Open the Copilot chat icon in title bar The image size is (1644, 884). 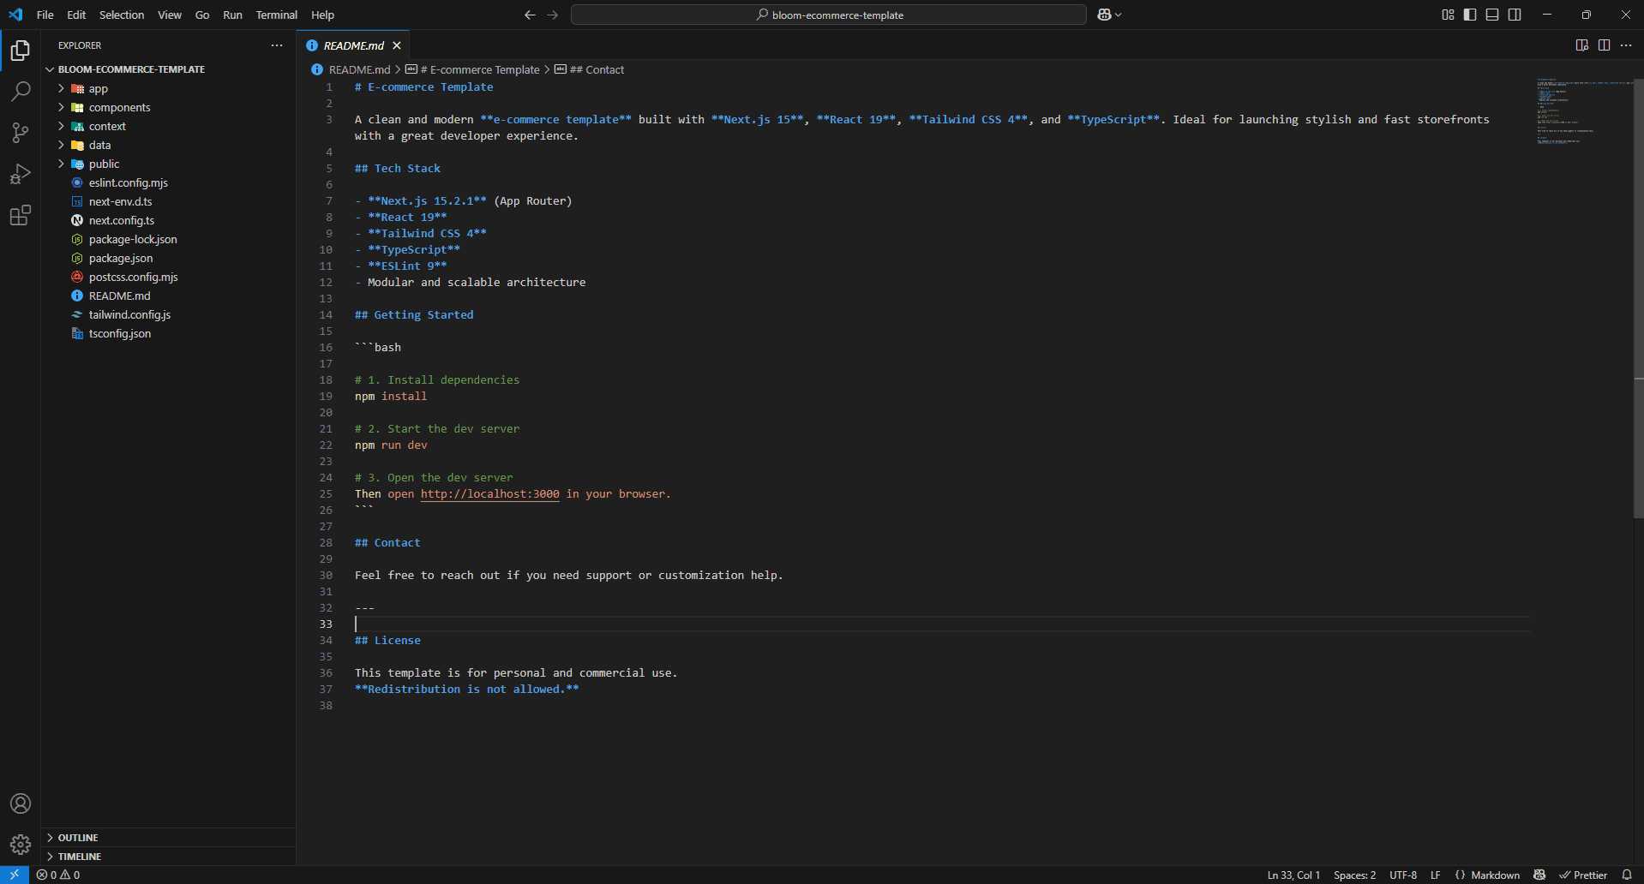1104,15
